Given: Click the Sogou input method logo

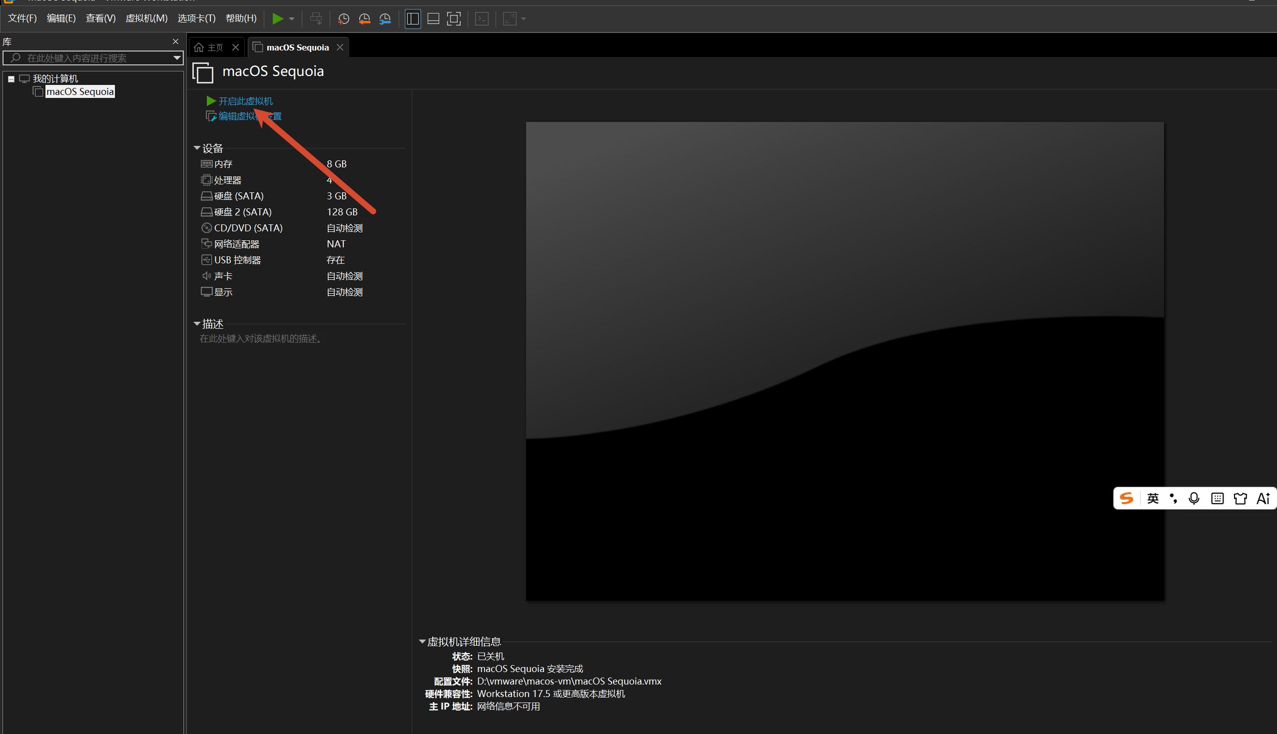Looking at the screenshot, I should 1127,499.
